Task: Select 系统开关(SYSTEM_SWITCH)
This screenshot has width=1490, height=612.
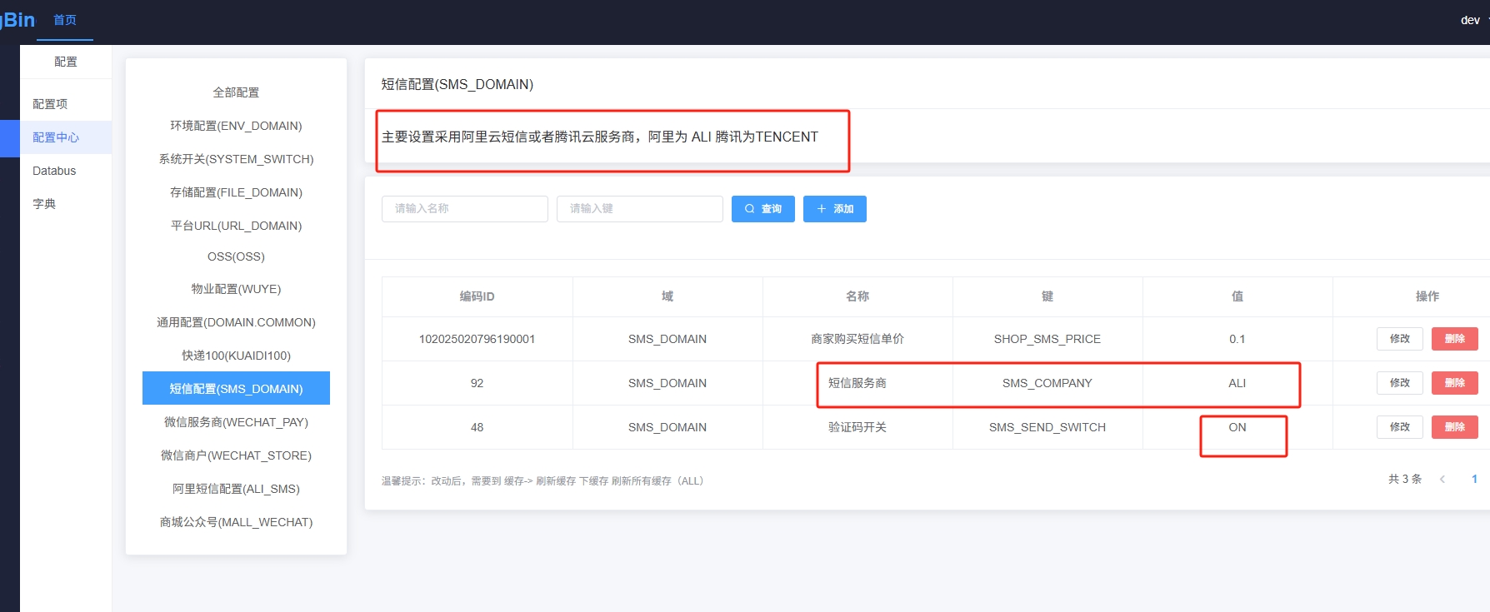Action: tap(236, 159)
